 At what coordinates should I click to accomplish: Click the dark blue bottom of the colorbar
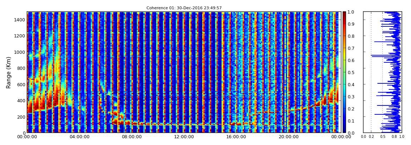345,129
